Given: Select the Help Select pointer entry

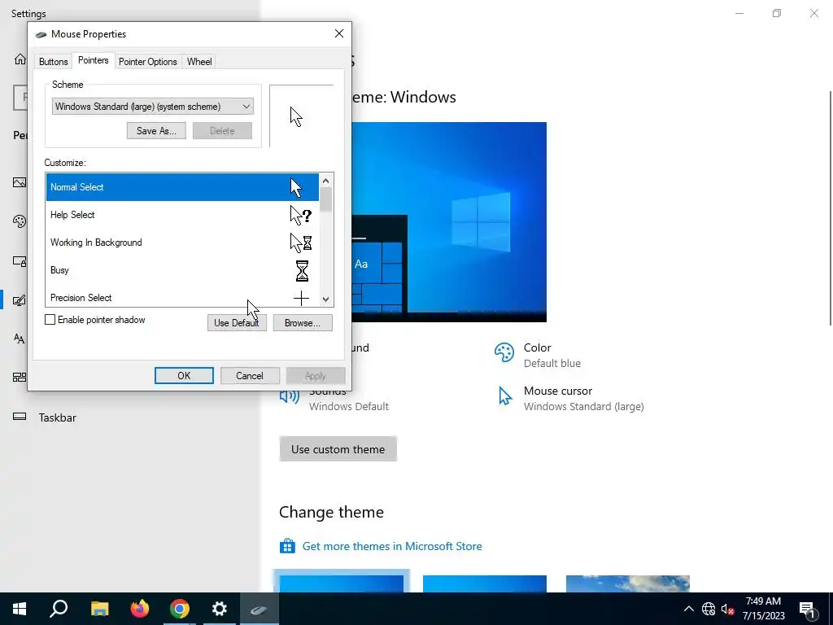Looking at the screenshot, I should click(182, 215).
